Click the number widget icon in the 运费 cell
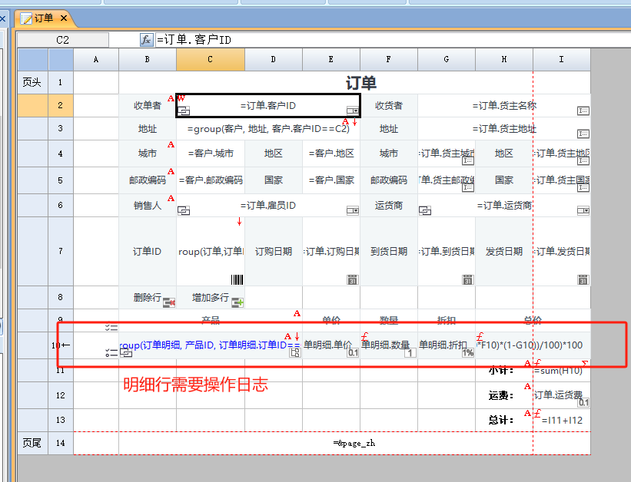Image resolution: width=631 pixels, height=482 pixels. 583,402
